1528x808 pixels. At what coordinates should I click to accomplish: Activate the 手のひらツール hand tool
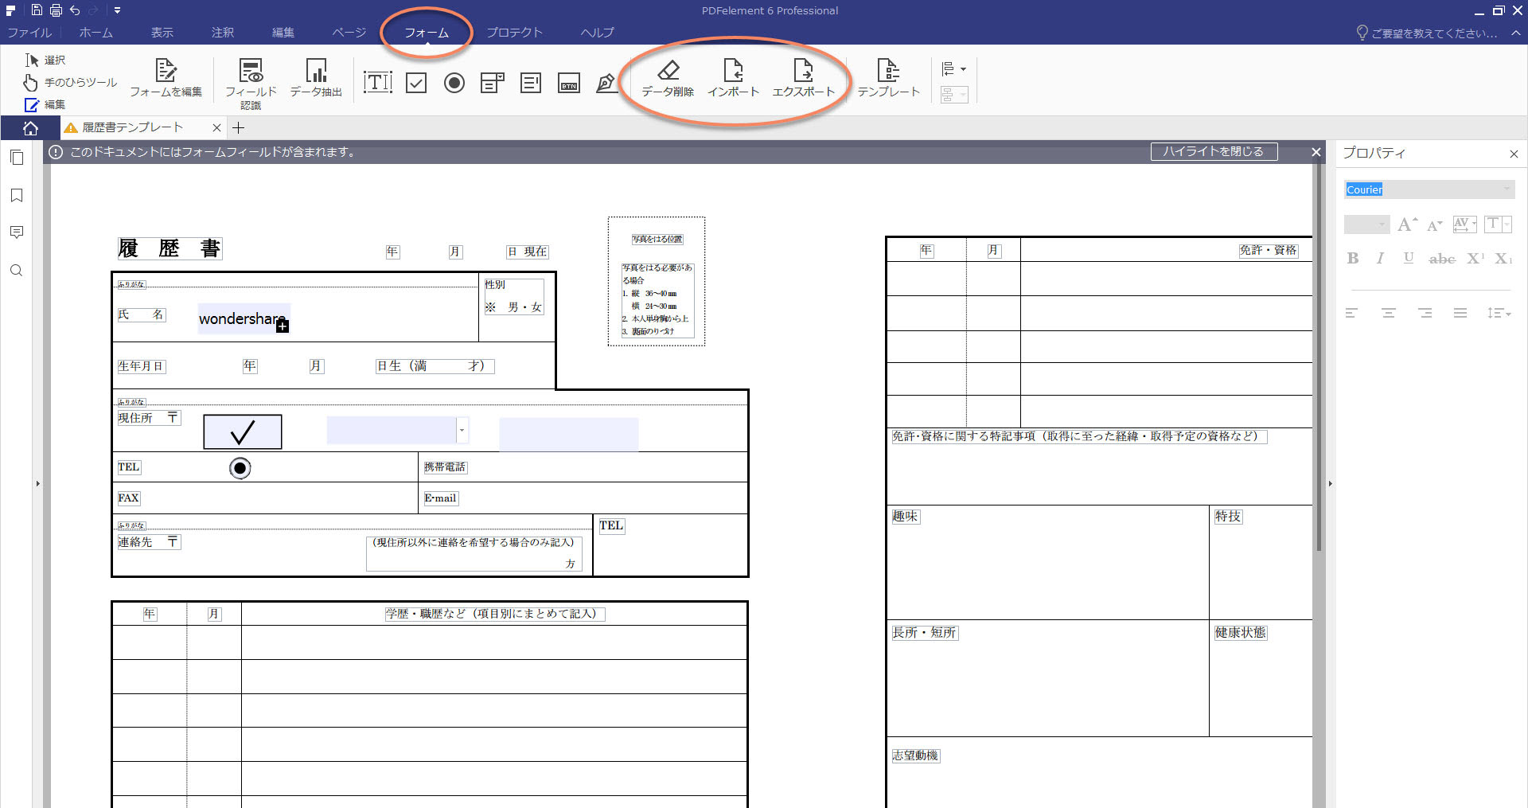70,82
